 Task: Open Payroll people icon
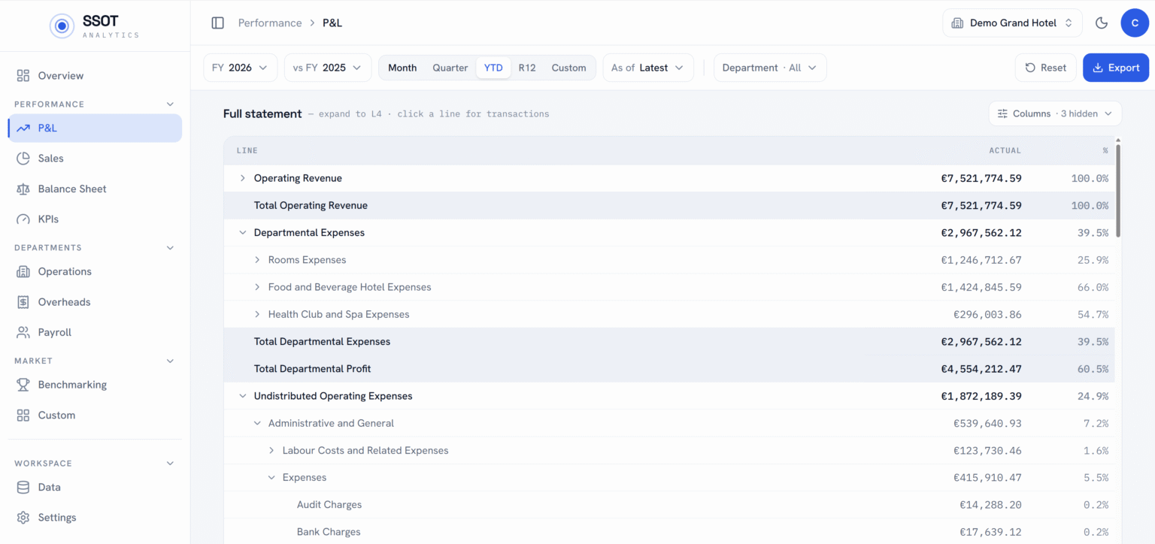23,332
